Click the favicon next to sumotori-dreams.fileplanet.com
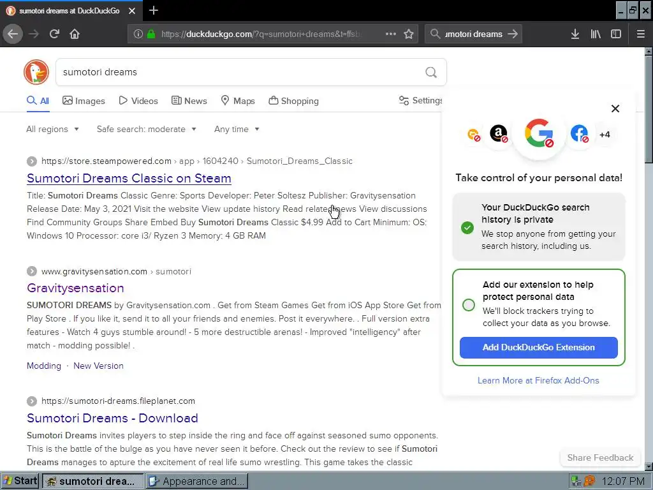 click(x=32, y=401)
